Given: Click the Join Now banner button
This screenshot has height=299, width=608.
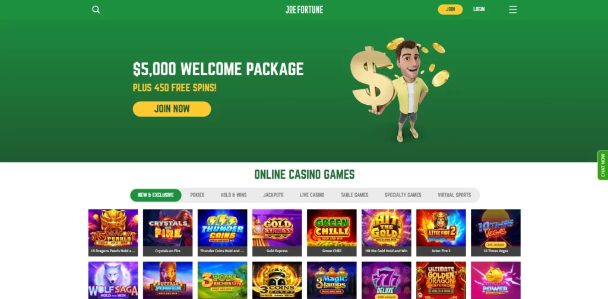Looking at the screenshot, I should [172, 109].
